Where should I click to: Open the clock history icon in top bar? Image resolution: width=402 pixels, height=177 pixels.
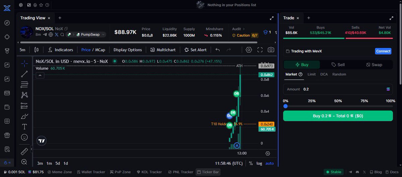tap(47, 5)
